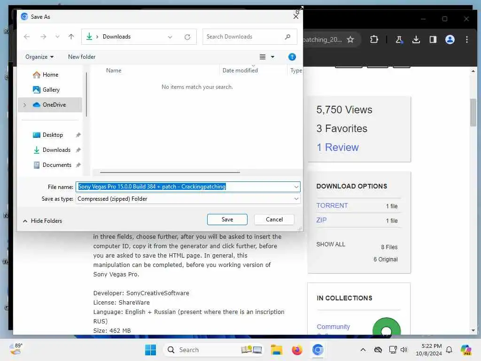Close the Save As dialog
This screenshot has width=481, height=361.
click(296, 16)
